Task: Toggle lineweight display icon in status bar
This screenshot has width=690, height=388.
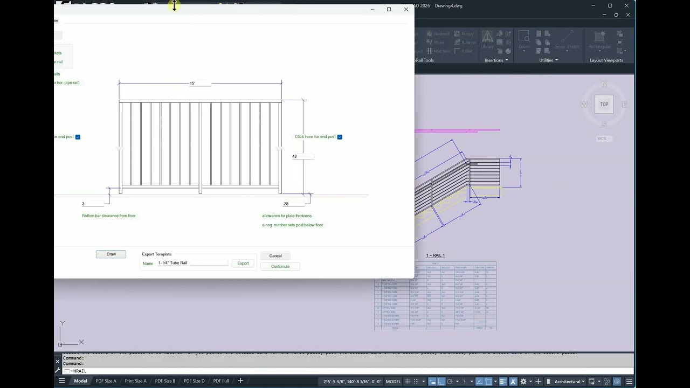Action: click(x=503, y=382)
